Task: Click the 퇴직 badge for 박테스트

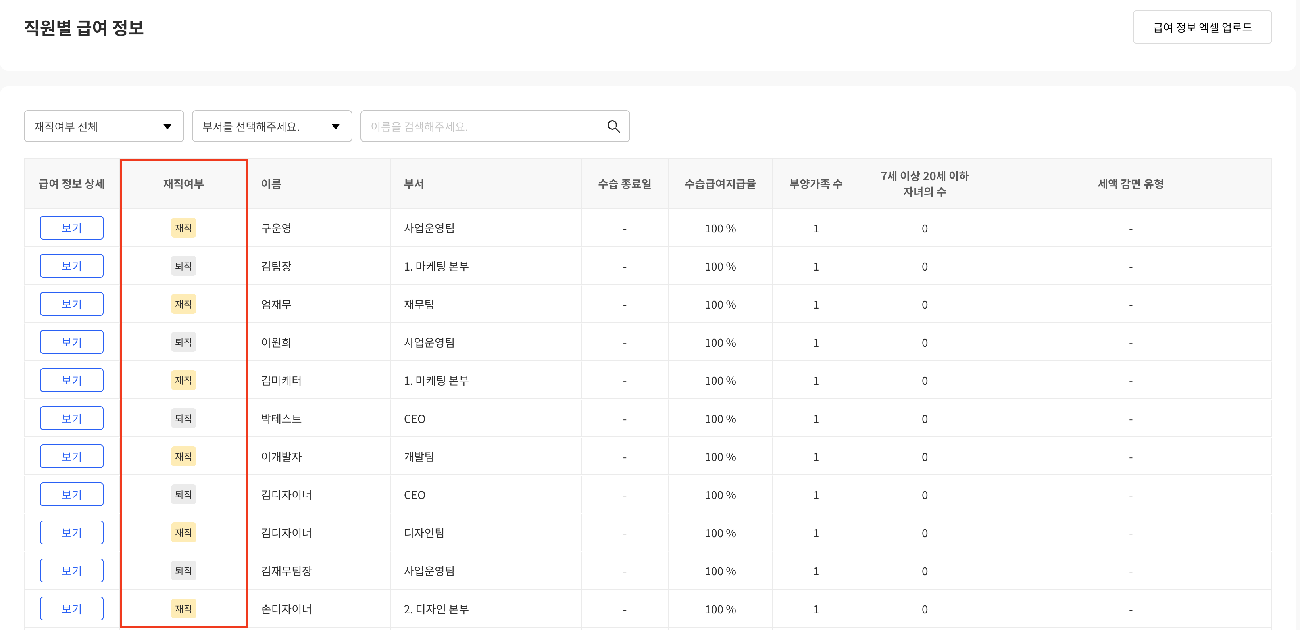Action: [183, 418]
